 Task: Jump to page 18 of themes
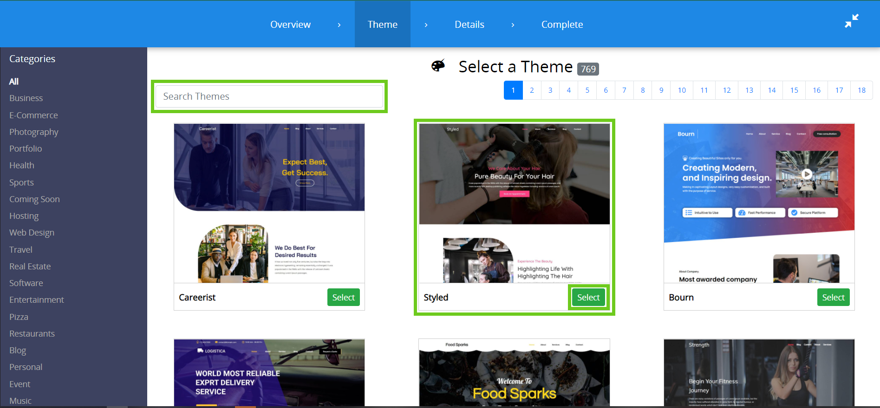coord(861,90)
